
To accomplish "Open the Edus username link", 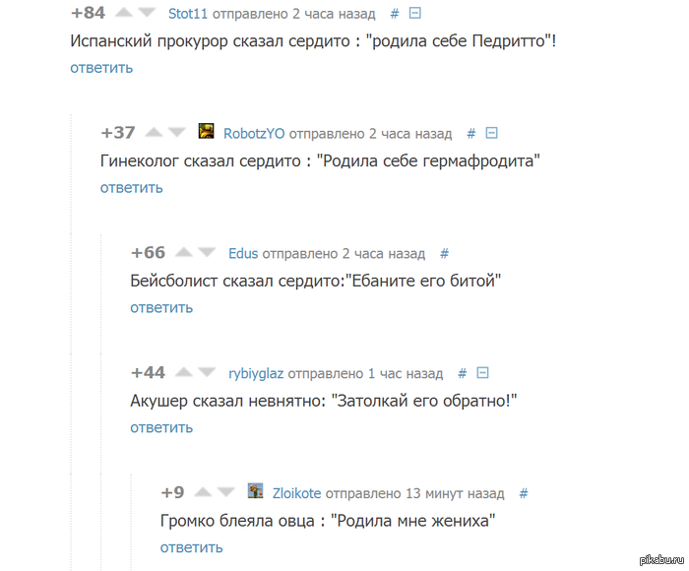I will [243, 254].
